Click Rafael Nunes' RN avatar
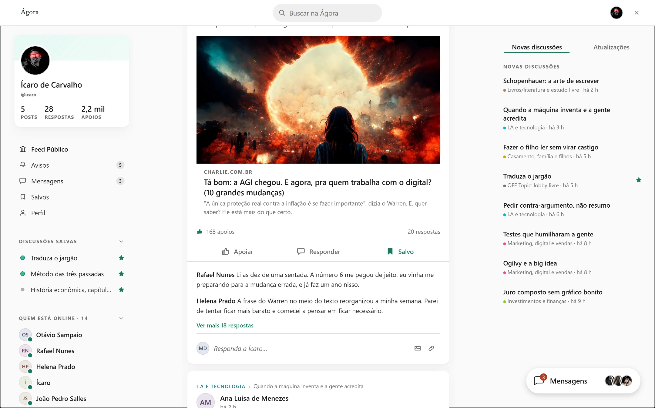The width and height of the screenshot is (655, 408). click(x=25, y=351)
